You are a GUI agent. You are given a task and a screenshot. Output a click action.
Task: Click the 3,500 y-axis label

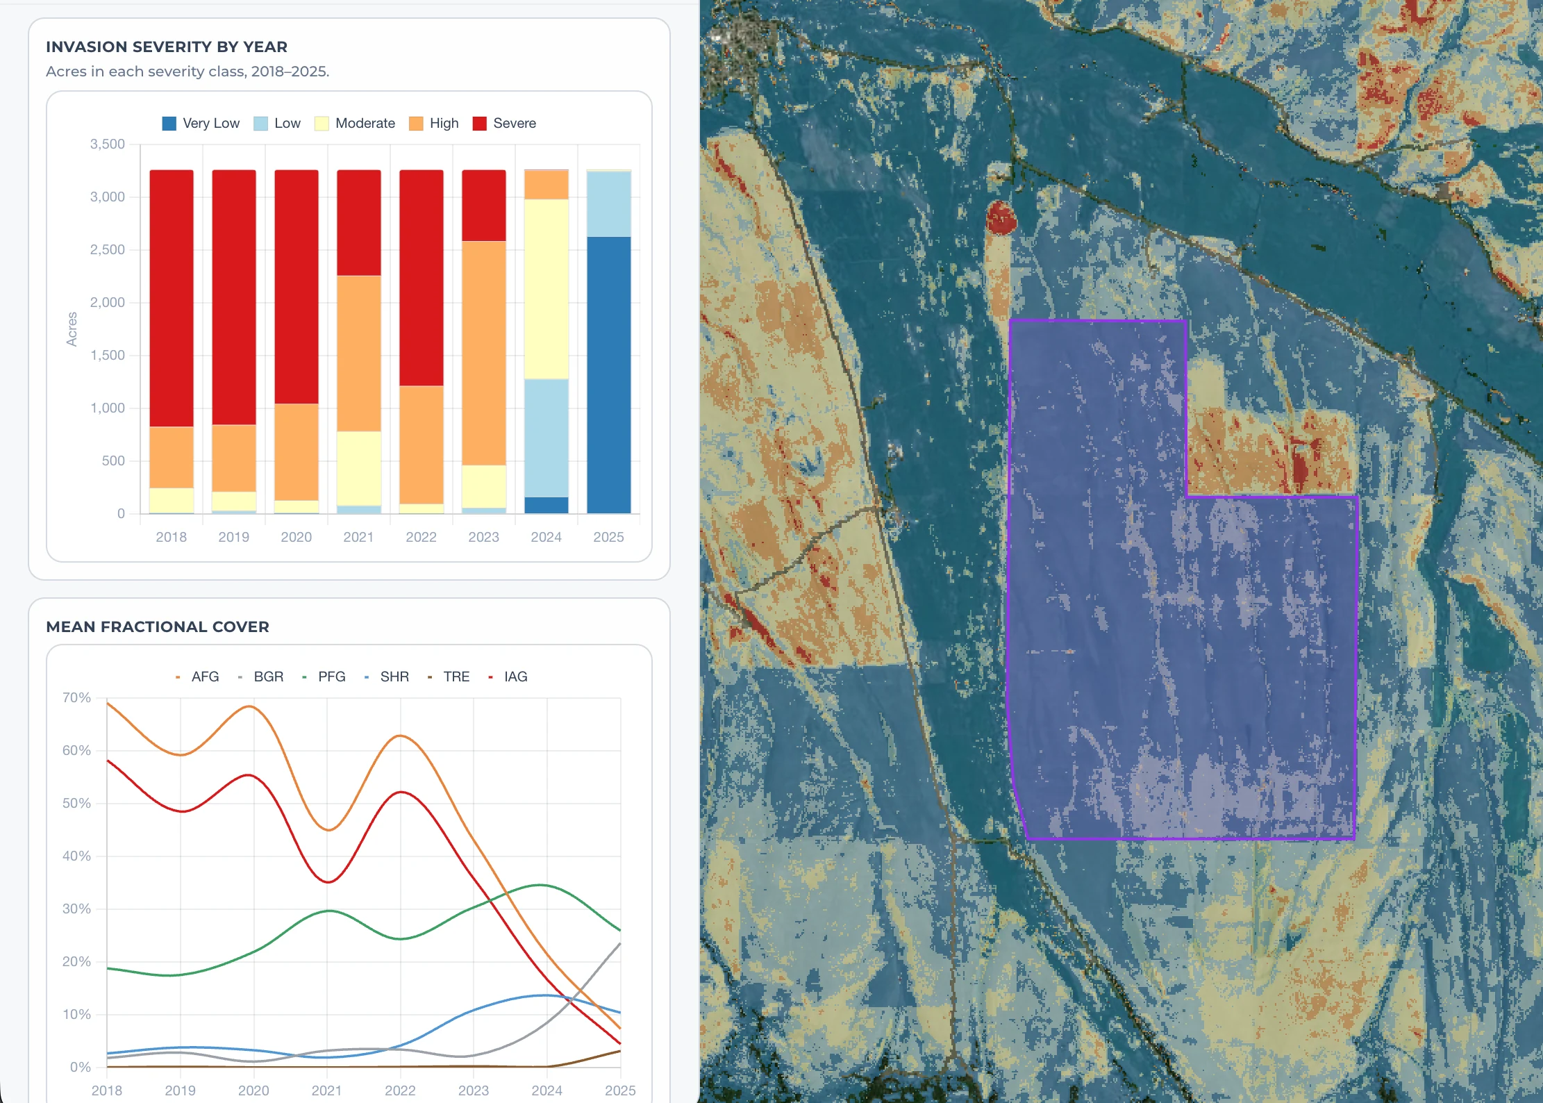coord(108,144)
